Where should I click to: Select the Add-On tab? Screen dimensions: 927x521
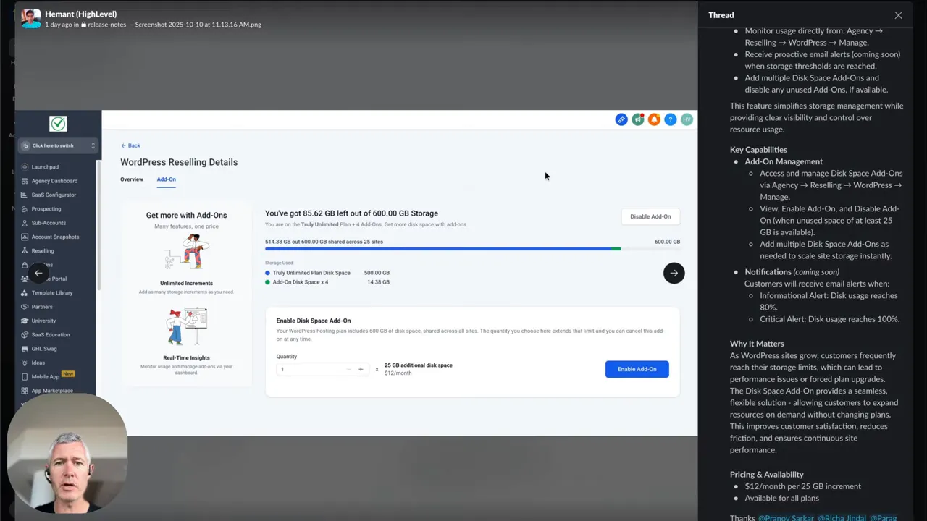[x=167, y=179]
